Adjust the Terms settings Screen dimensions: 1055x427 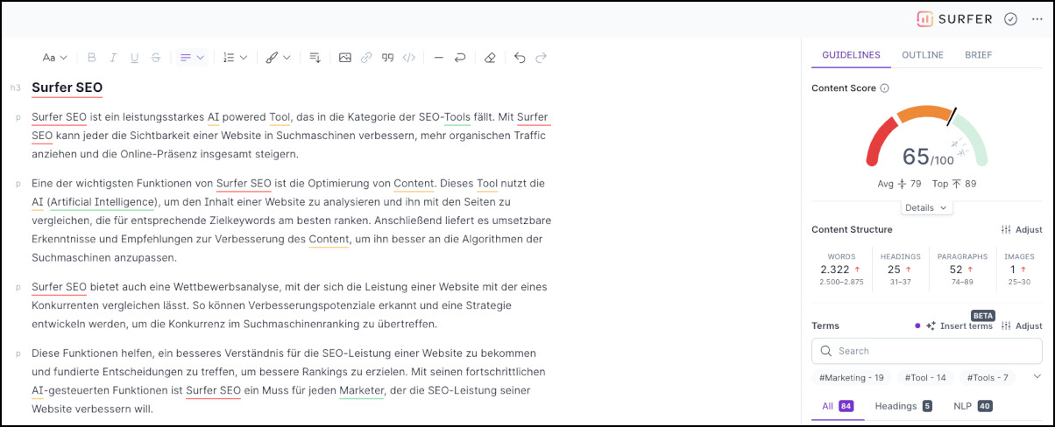click(x=1022, y=325)
